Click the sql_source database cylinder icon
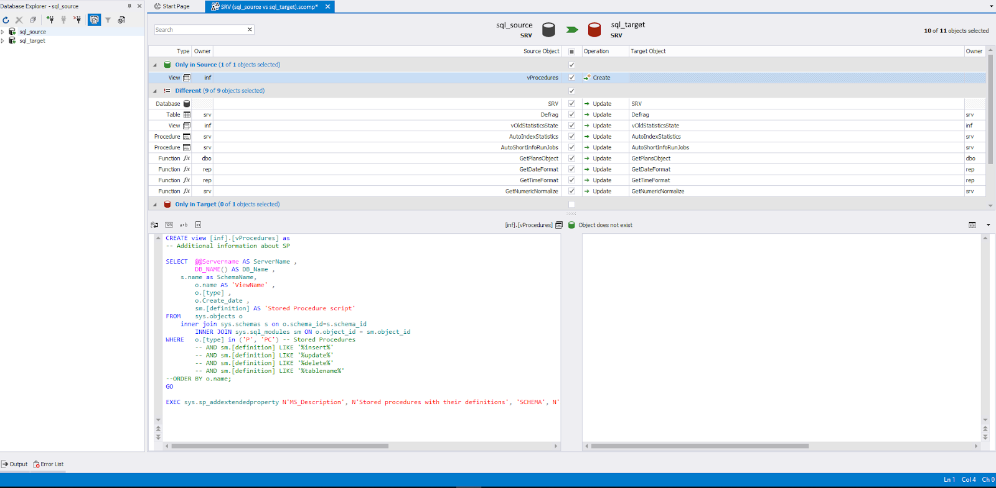Viewport: 996px width, 488px height. [548, 29]
